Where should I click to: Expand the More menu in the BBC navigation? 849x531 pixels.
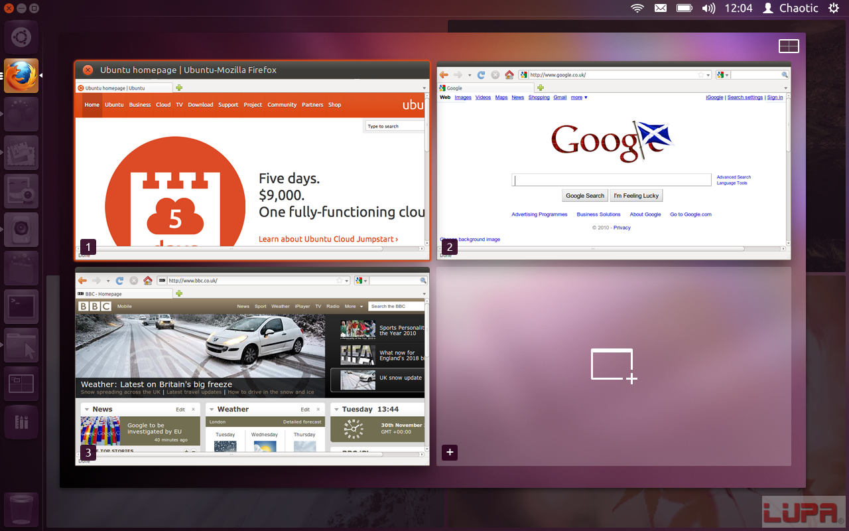(354, 307)
